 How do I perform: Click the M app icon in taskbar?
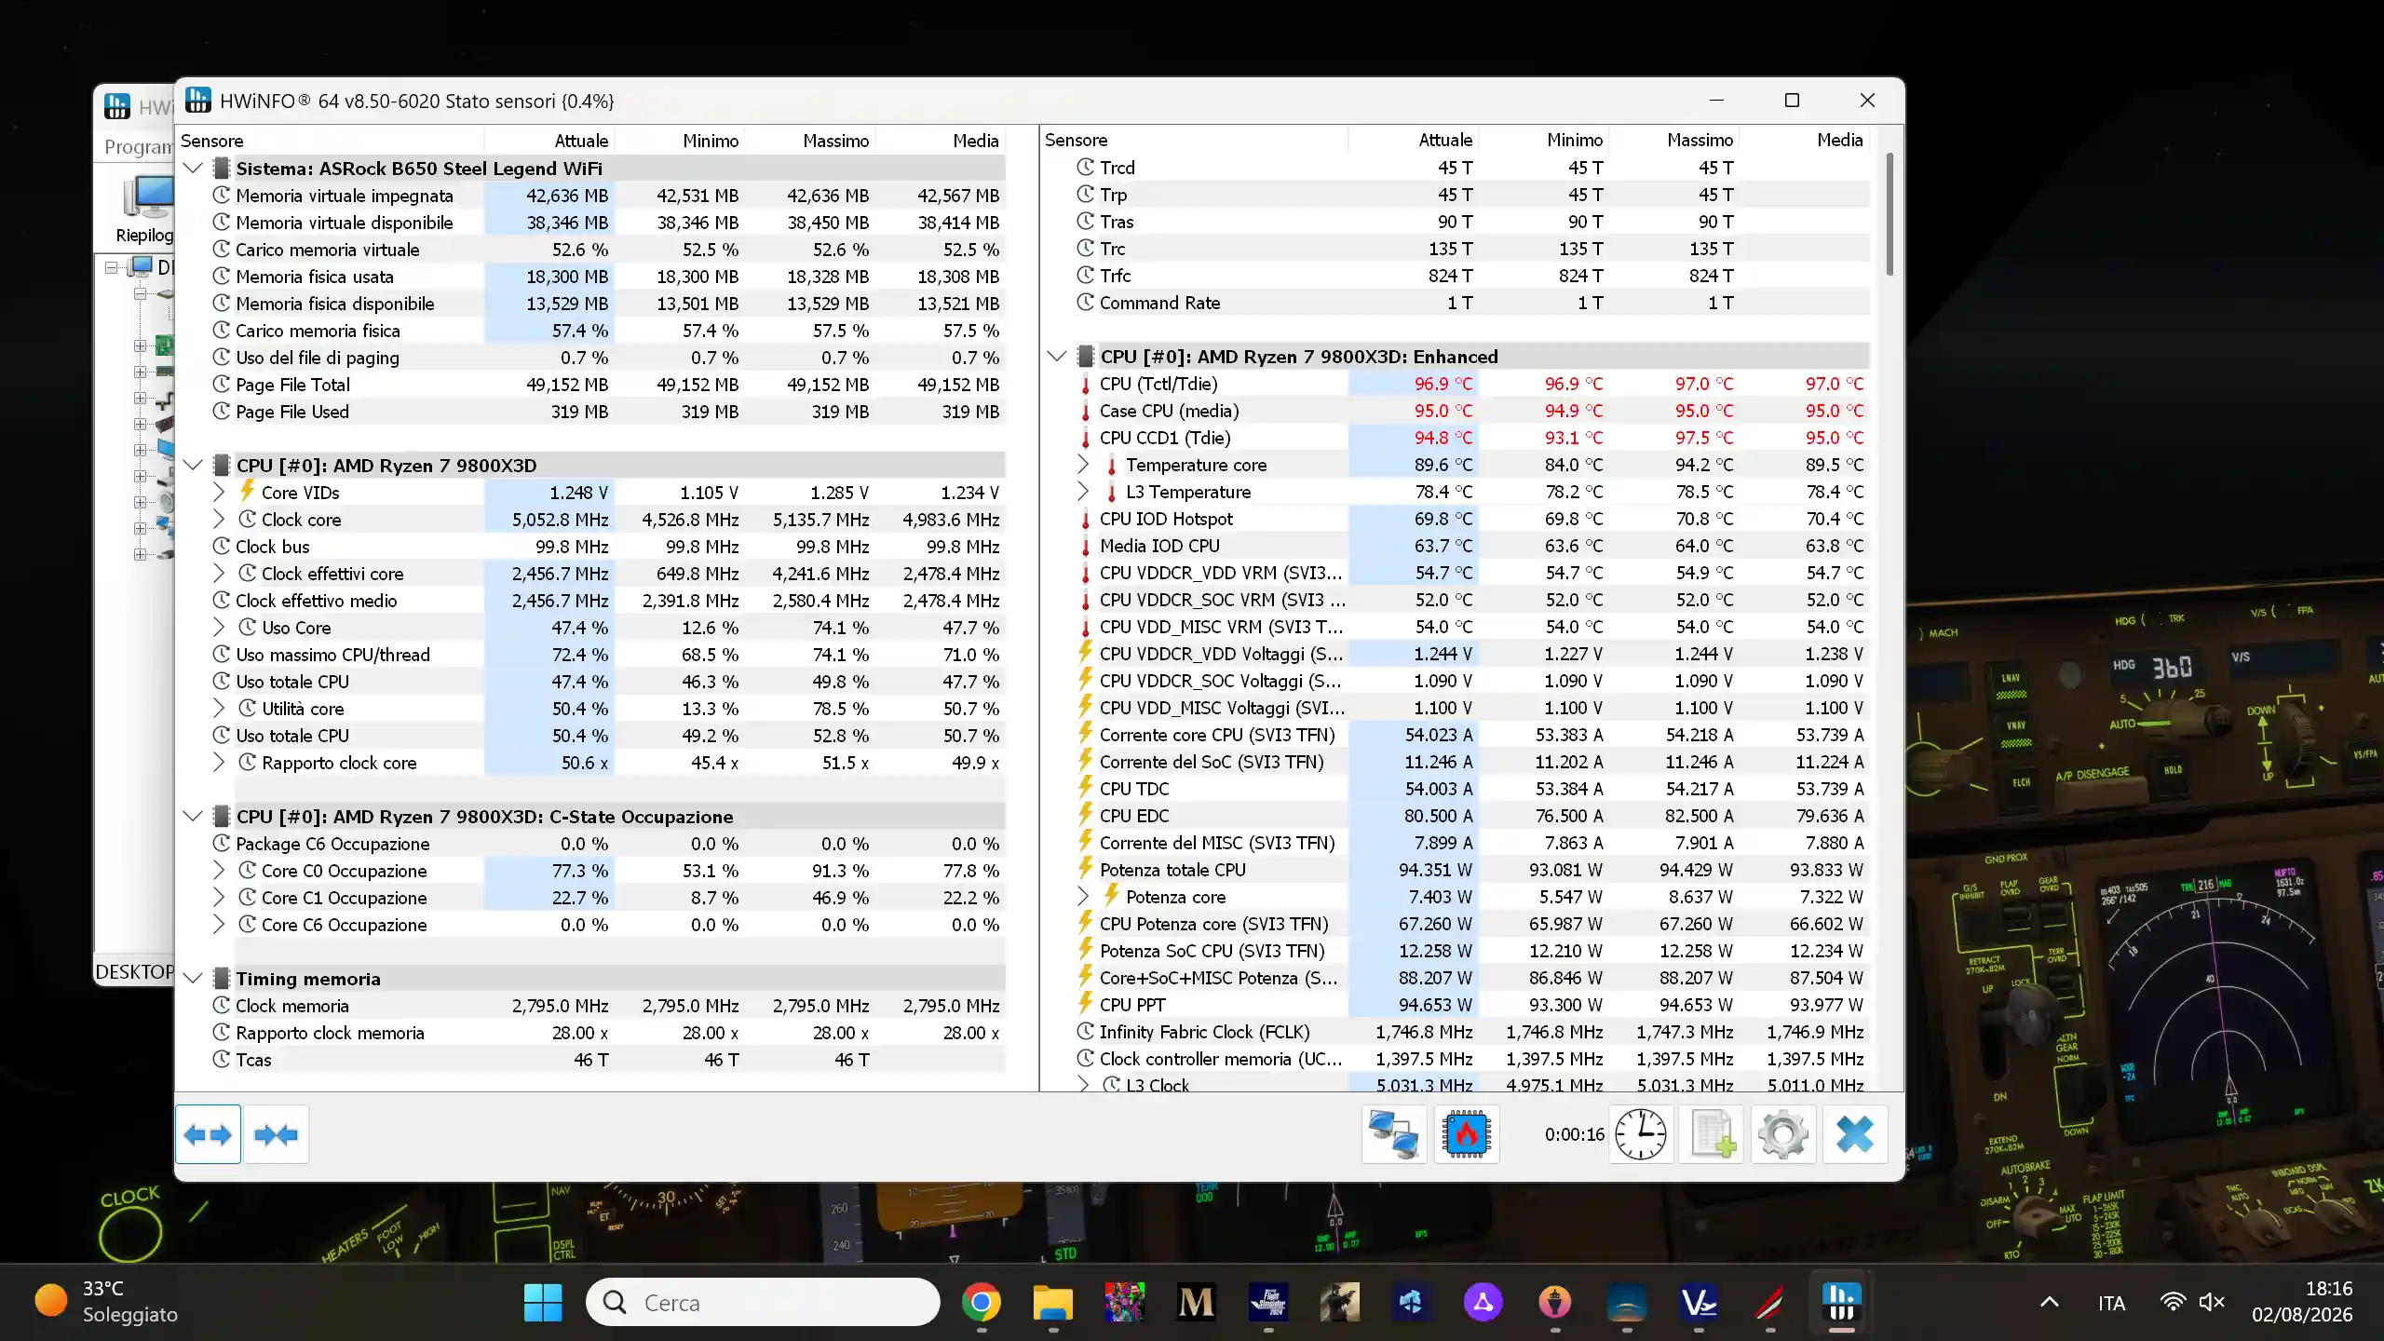(1197, 1302)
